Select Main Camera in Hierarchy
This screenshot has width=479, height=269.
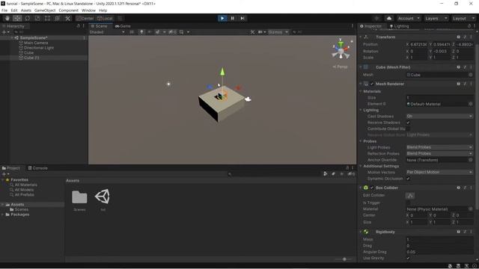pyautogui.click(x=36, y=43)
